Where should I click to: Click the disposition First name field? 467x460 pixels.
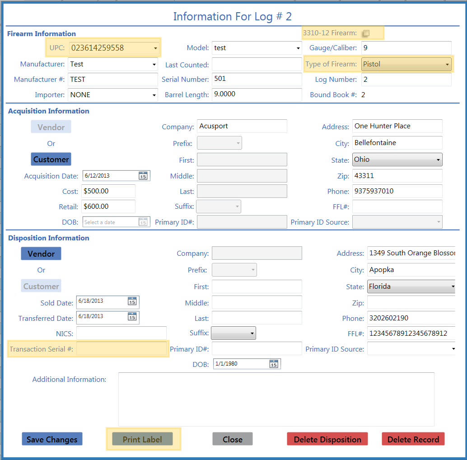coord(257,286)
